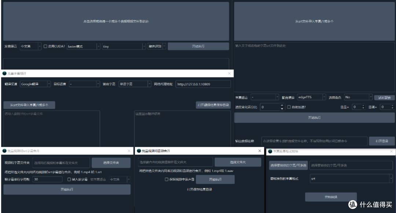Viewport: 396px width, 213px height.
Task: Click the app icon of the 批量视频和srt字幕合并 window
Action: (x=4, y=151)
